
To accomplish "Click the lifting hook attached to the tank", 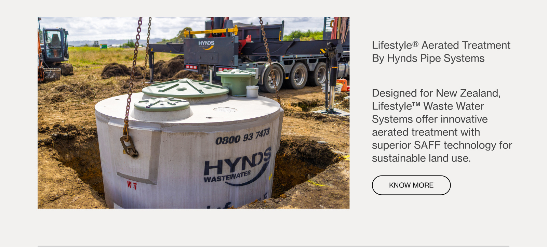I will click(x=129, y=145).
